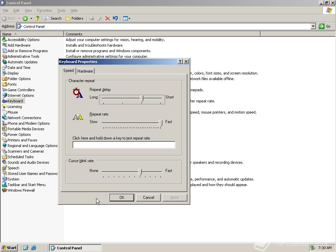Open Display icon in list
This screenshot has width=336, height=252.
pos(4,73)
